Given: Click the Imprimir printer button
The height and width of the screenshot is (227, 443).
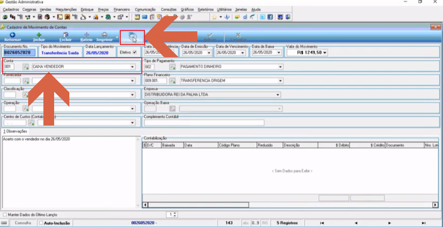Looking at the screenshot, I should click(105, 37).
